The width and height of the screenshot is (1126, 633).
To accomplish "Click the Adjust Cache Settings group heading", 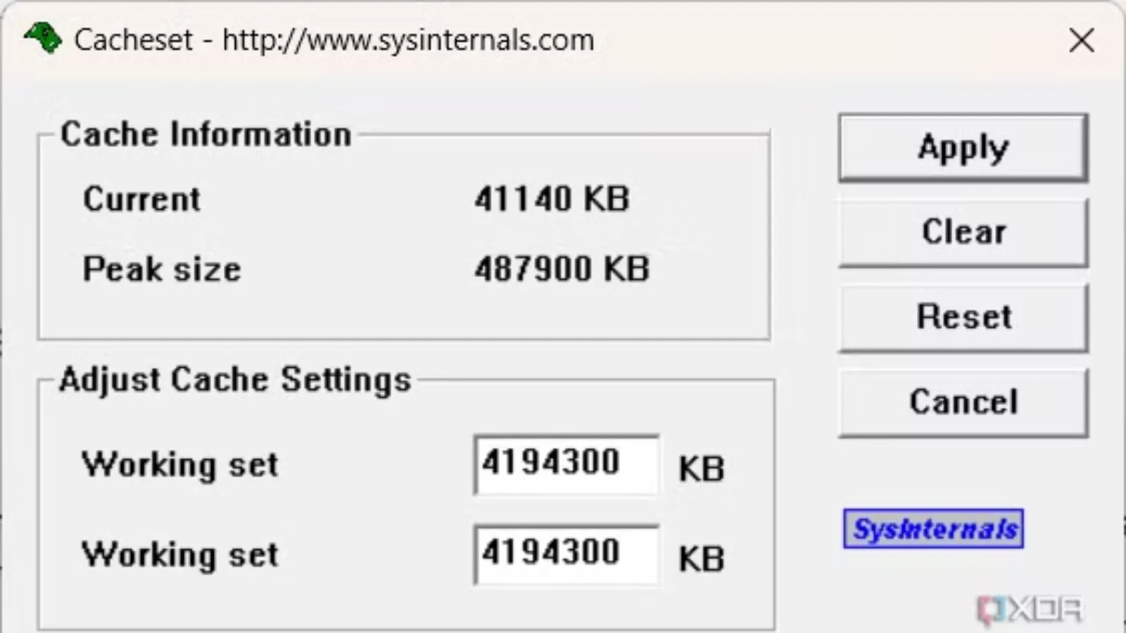I will (x=235, y=380).
